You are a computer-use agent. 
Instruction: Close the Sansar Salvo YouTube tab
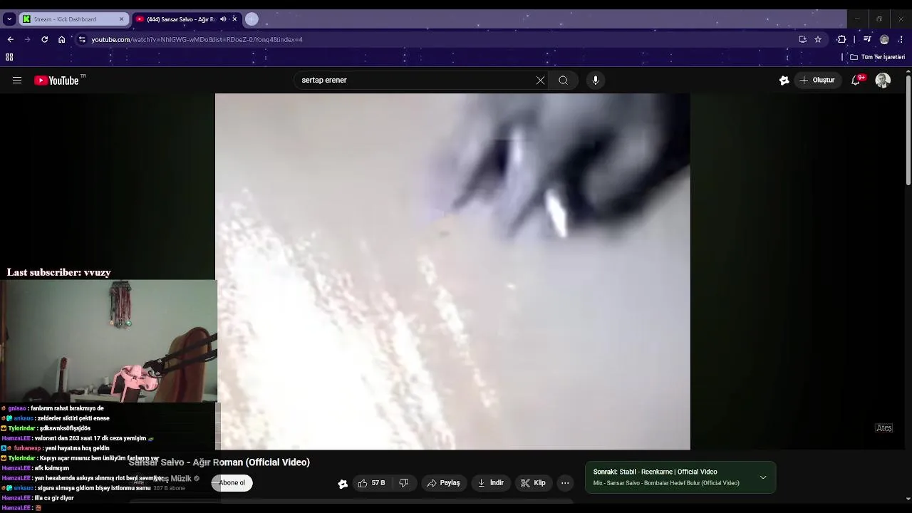pos(234,19)
